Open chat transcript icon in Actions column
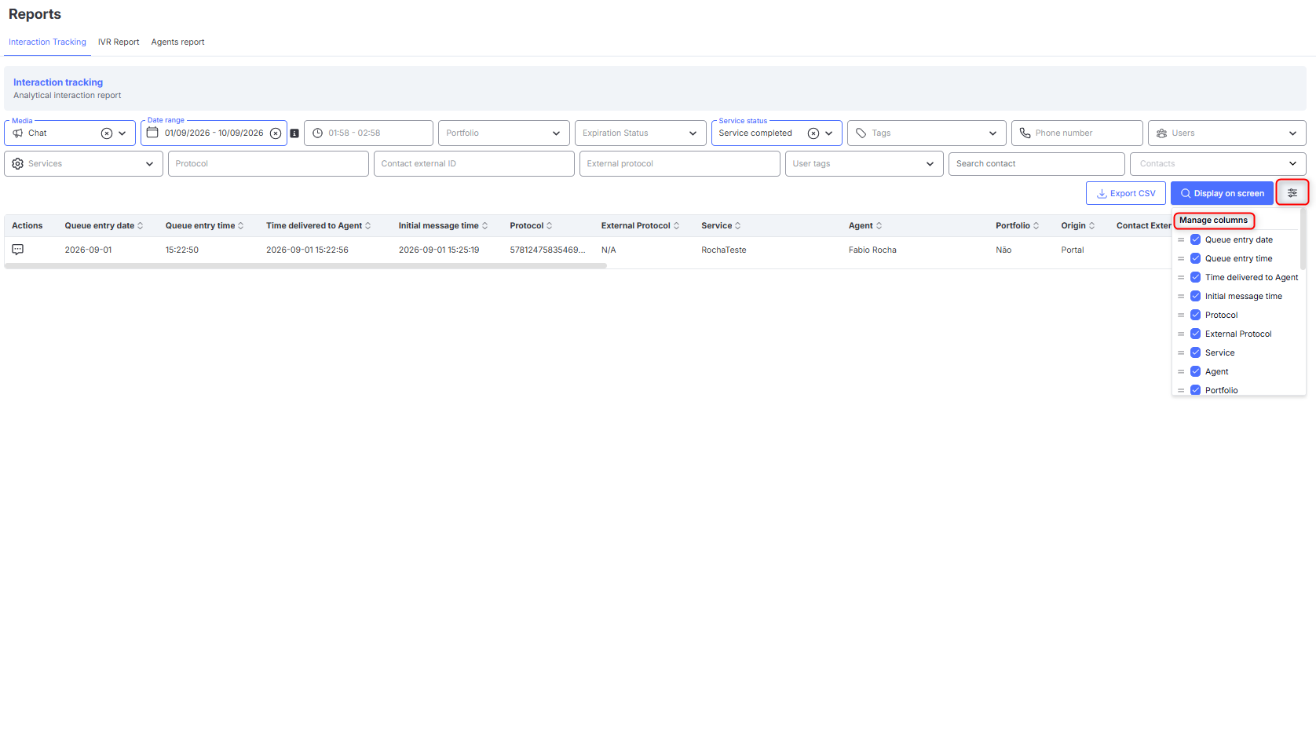This screenshot has width=1316, height=730. [17, 250]
